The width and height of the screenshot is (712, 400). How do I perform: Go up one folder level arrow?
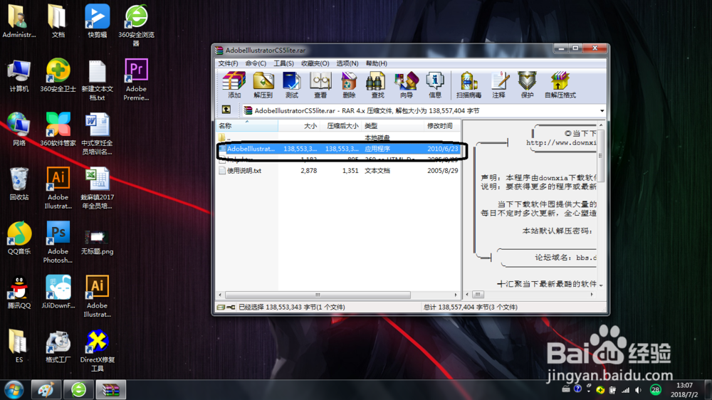pos(226,110)
